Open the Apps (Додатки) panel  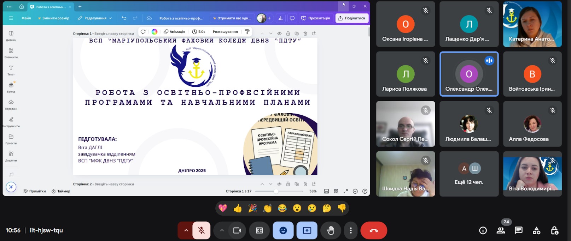tap(11, 156)
